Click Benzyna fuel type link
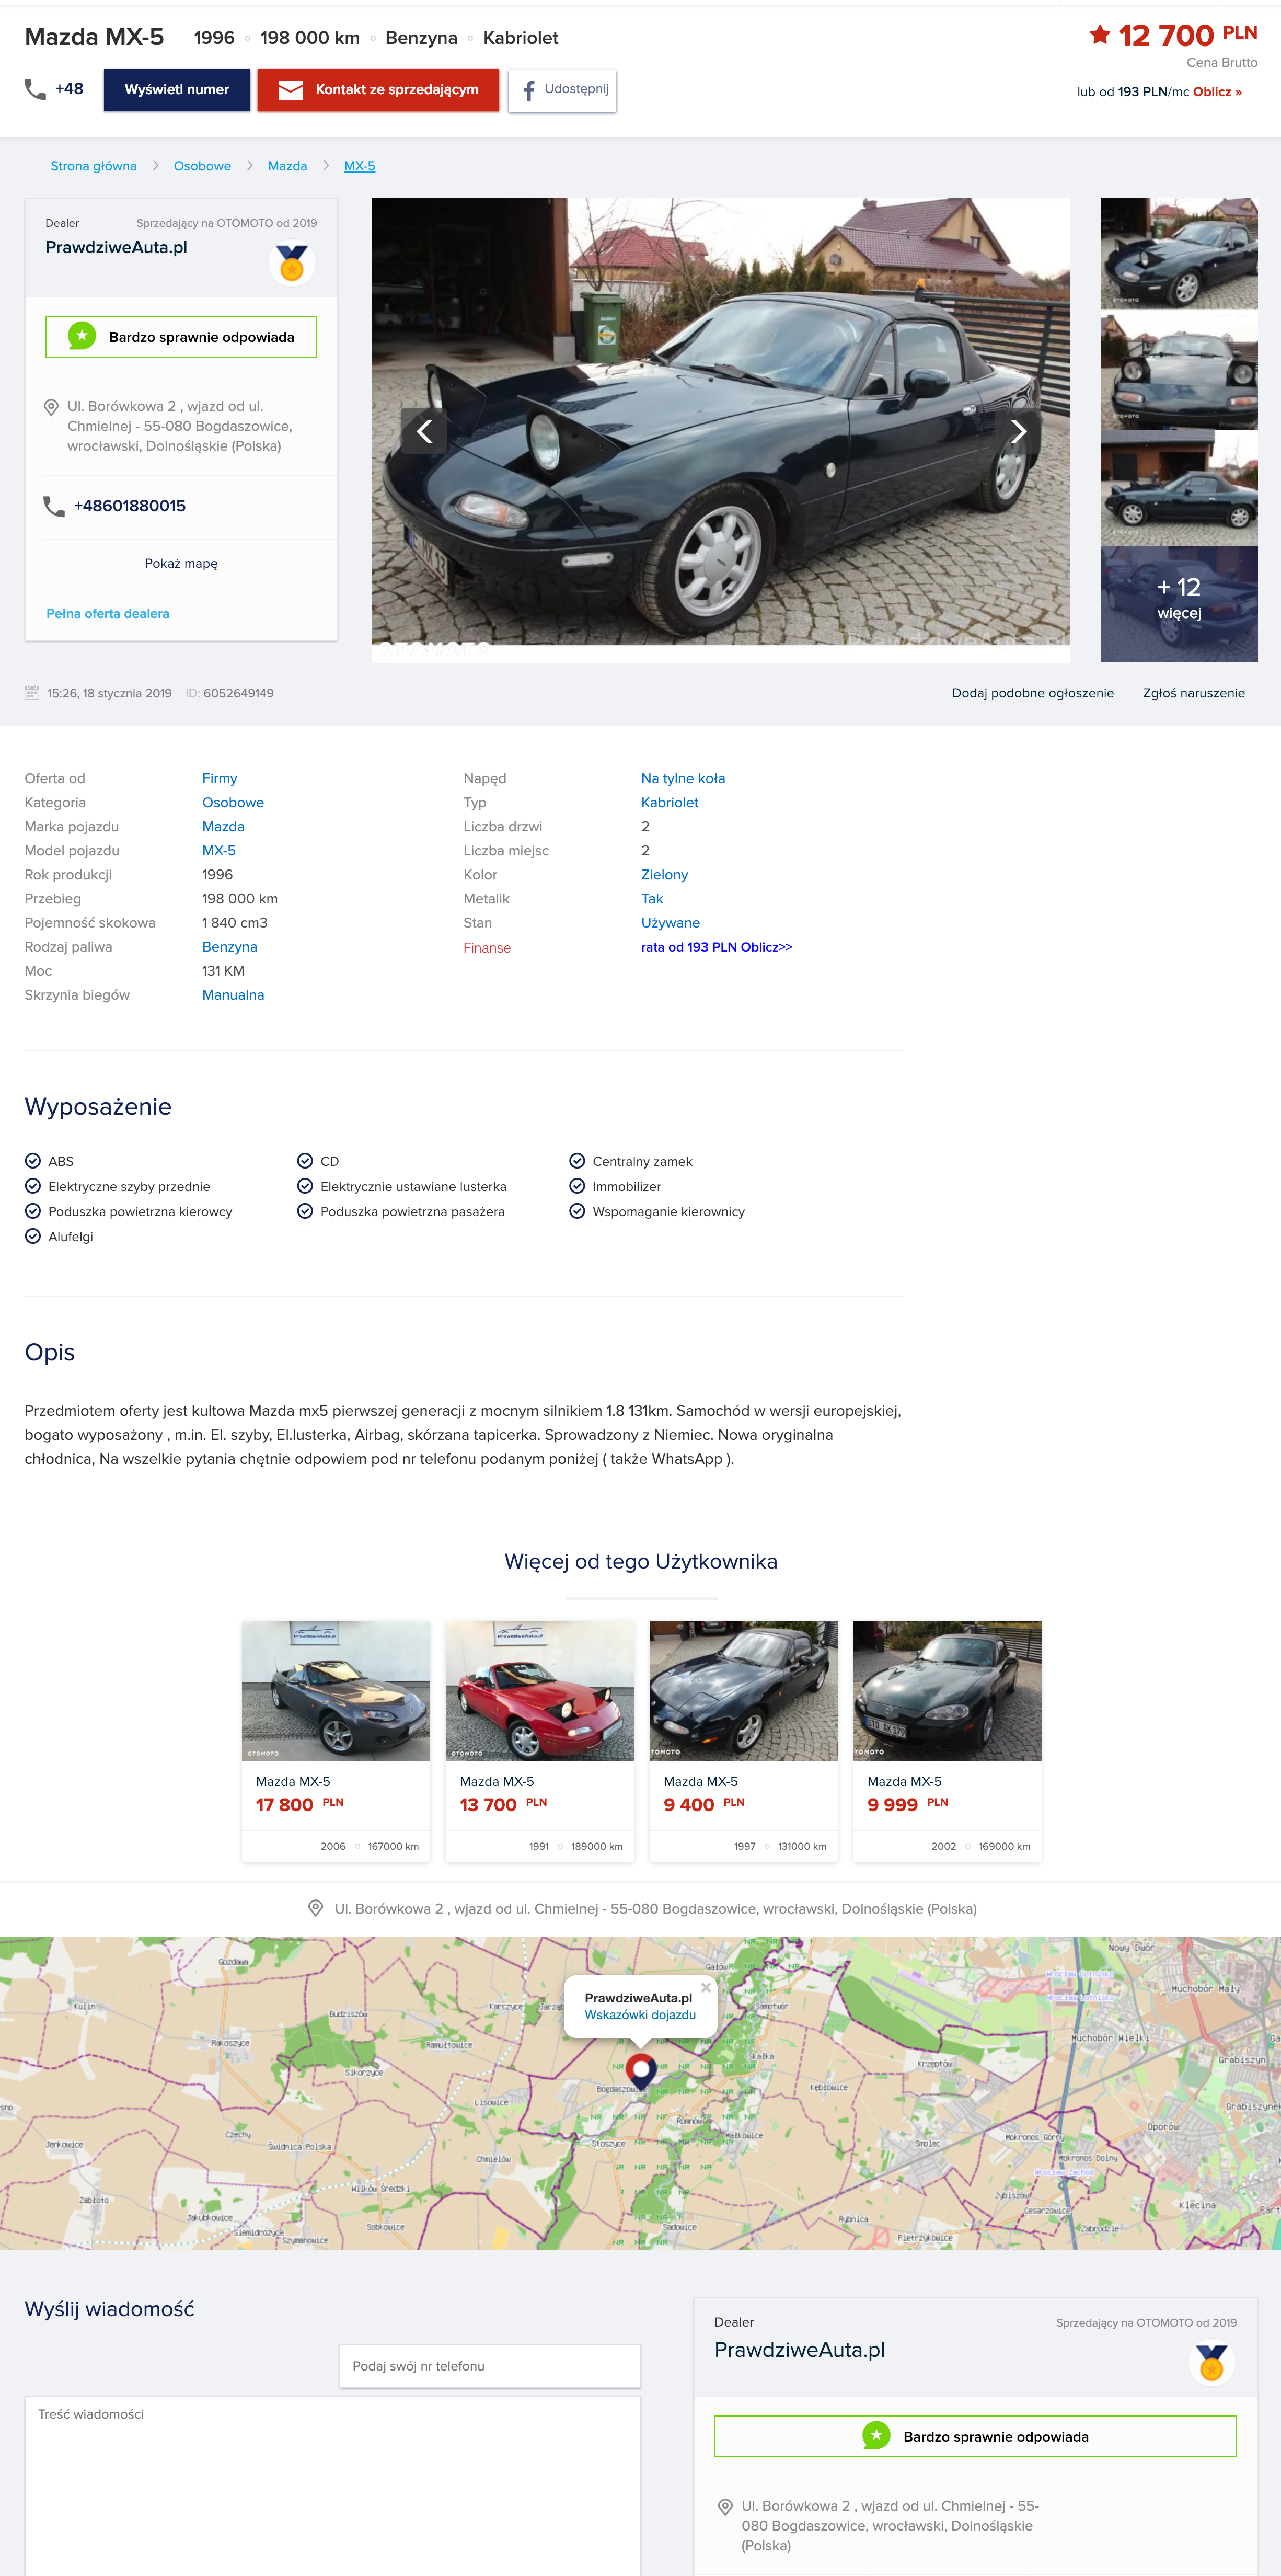The image size is (1281, 2576). pos(230,946)
